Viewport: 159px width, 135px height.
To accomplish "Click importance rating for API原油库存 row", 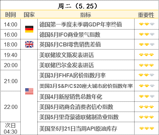I will point(147,128).
